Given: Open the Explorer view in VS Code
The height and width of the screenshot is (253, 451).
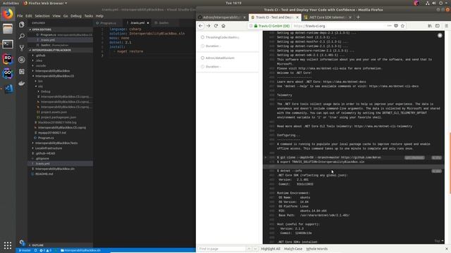Looking at the screenshot, I should pyautogui.click(x=22, y=25).
